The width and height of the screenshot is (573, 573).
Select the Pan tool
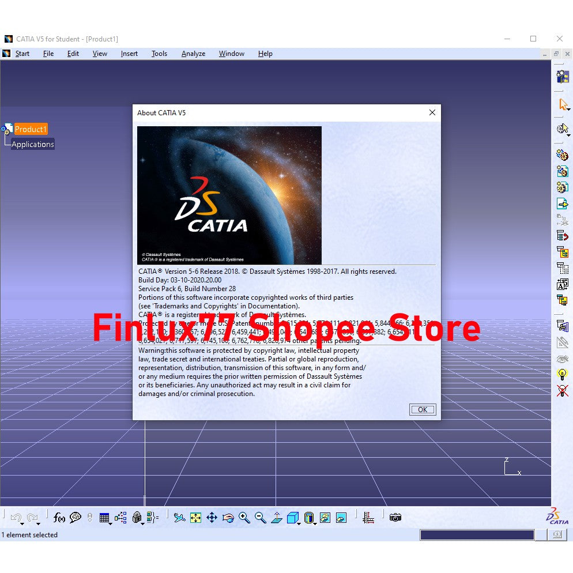pyautogui.click(x=212, y=517)
